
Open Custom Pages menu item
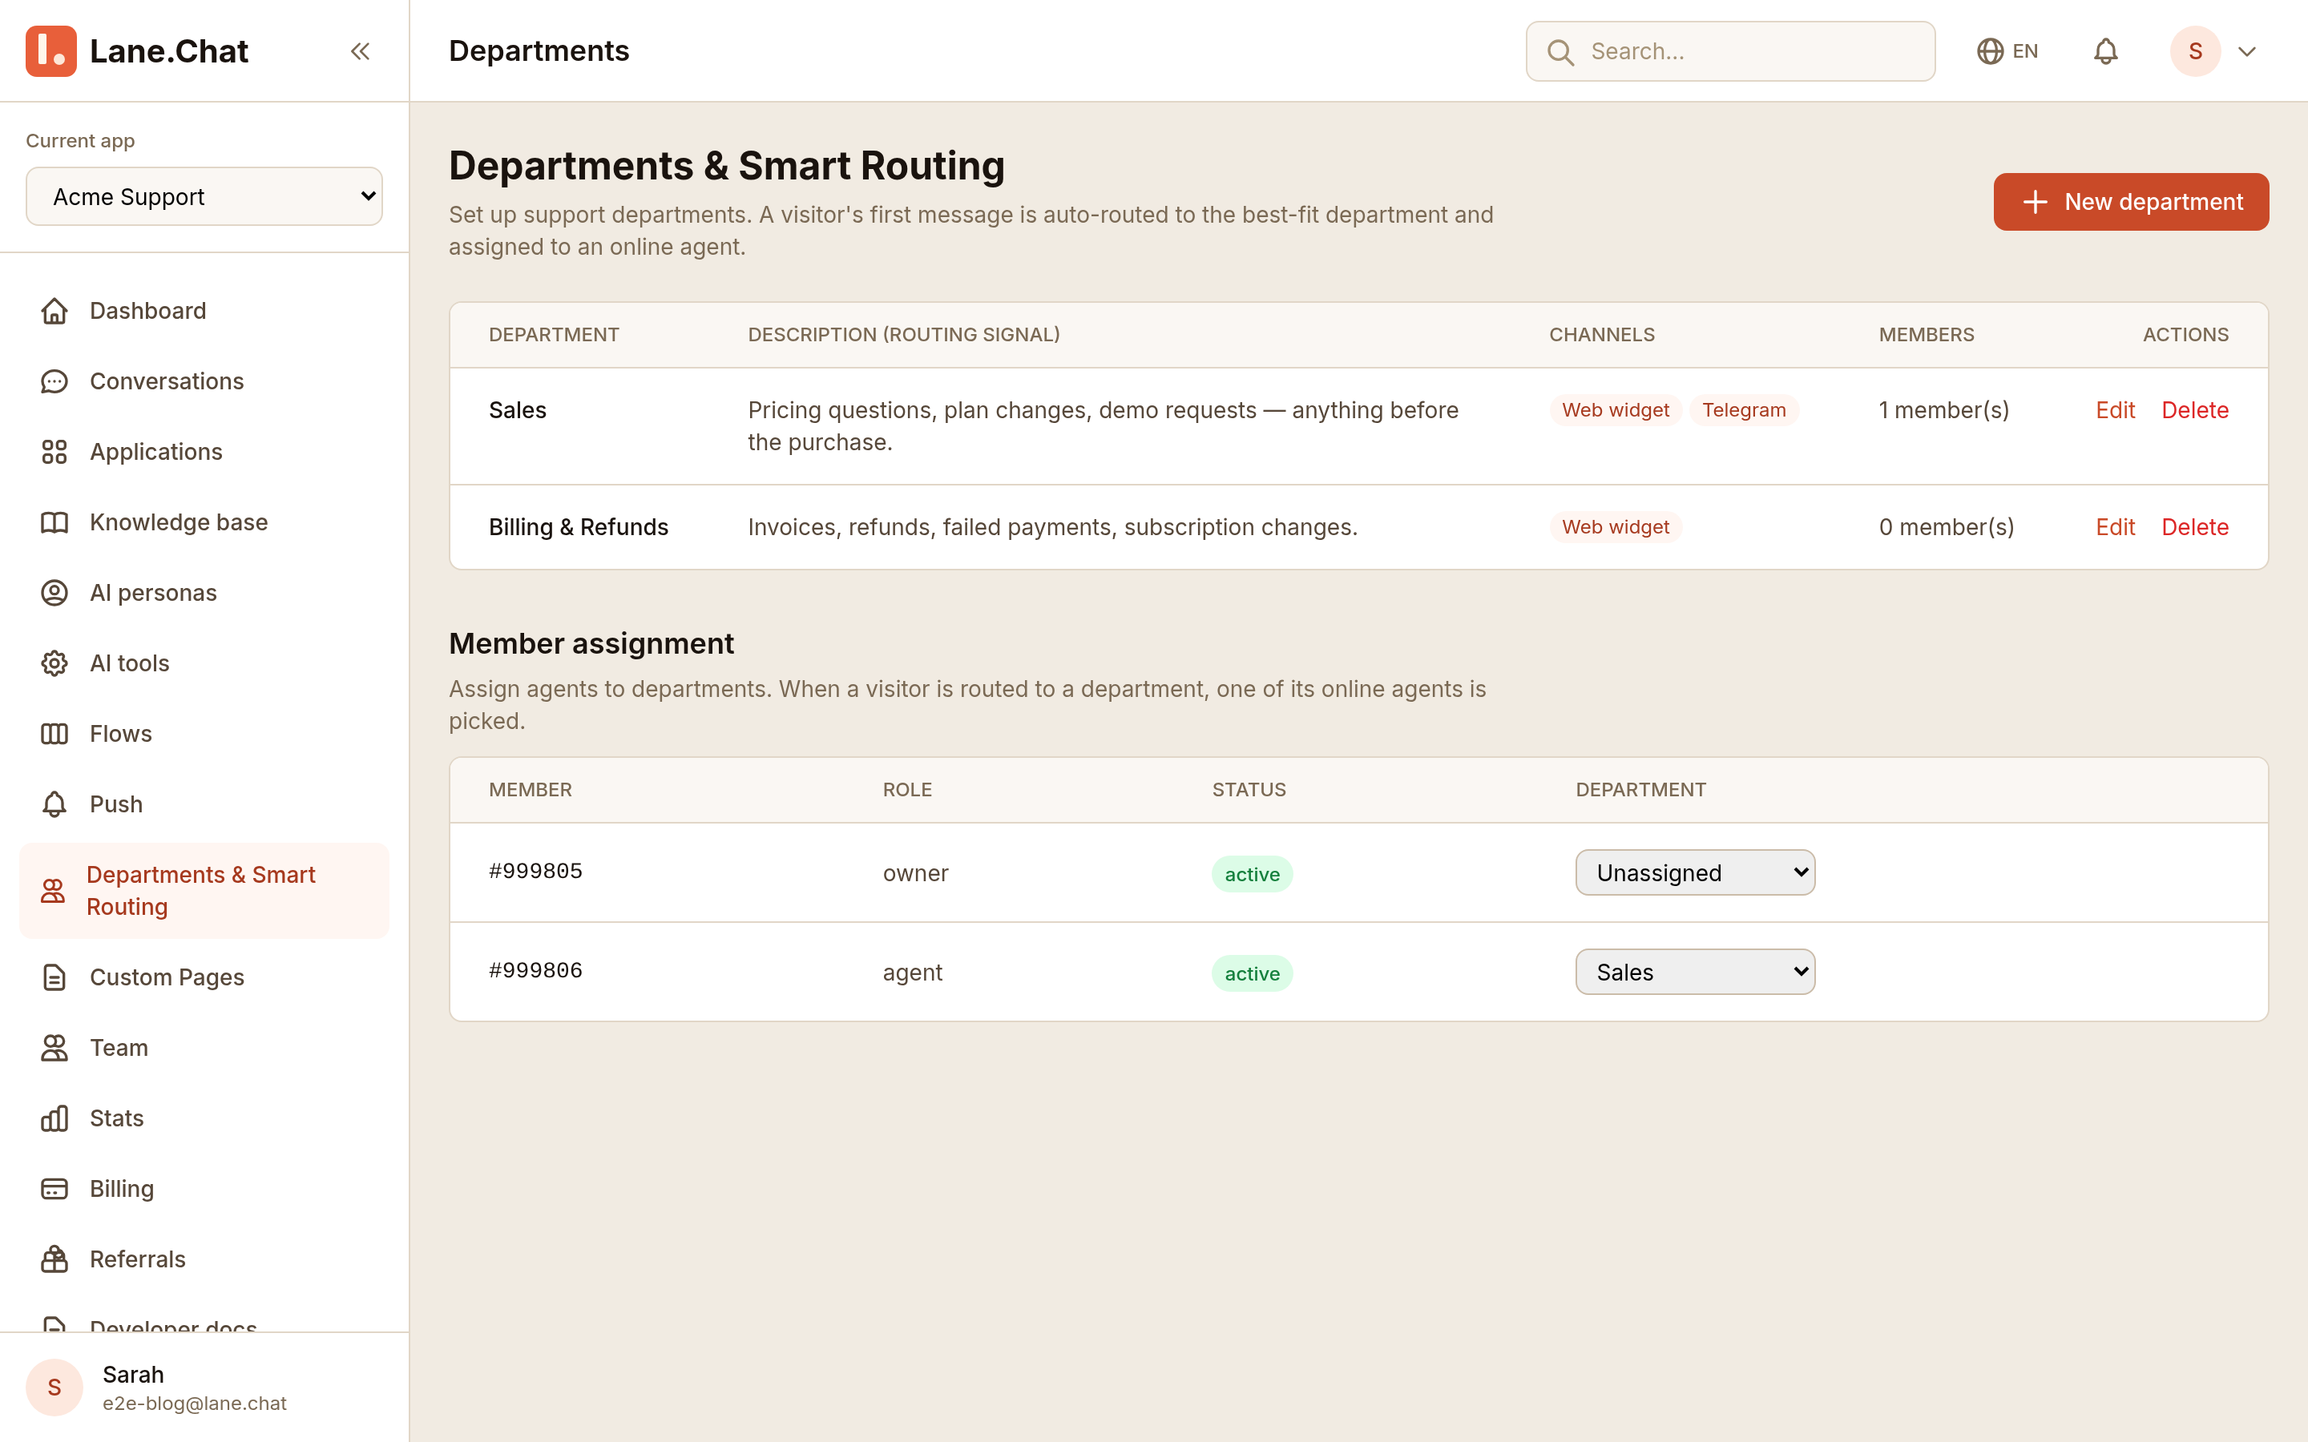tap(204, 977)
